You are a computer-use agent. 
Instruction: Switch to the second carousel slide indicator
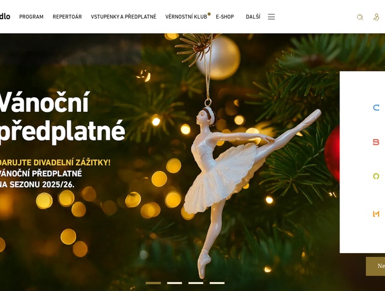point(174,283)
